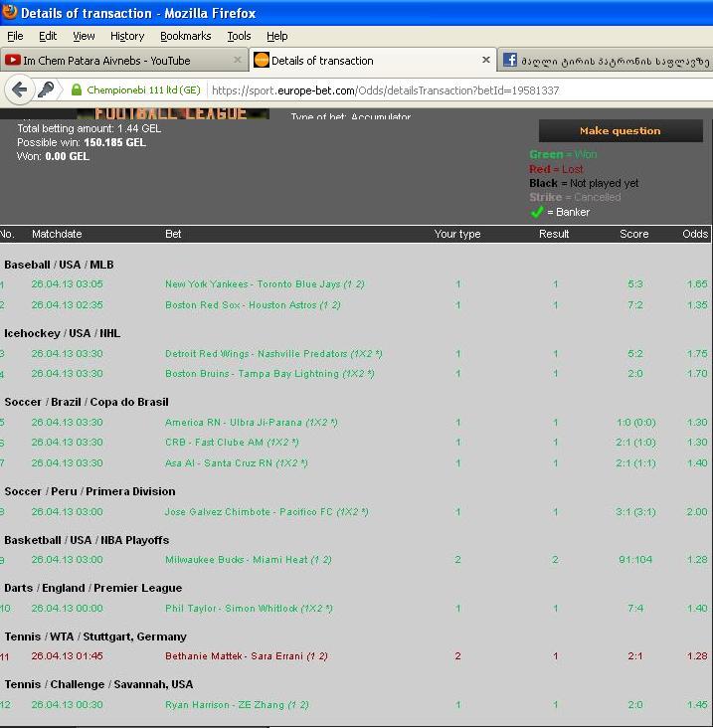Screen dimensions: 713x728
Task: Click the Baseball / USA / MLB heading
Action: click(59, 265)
